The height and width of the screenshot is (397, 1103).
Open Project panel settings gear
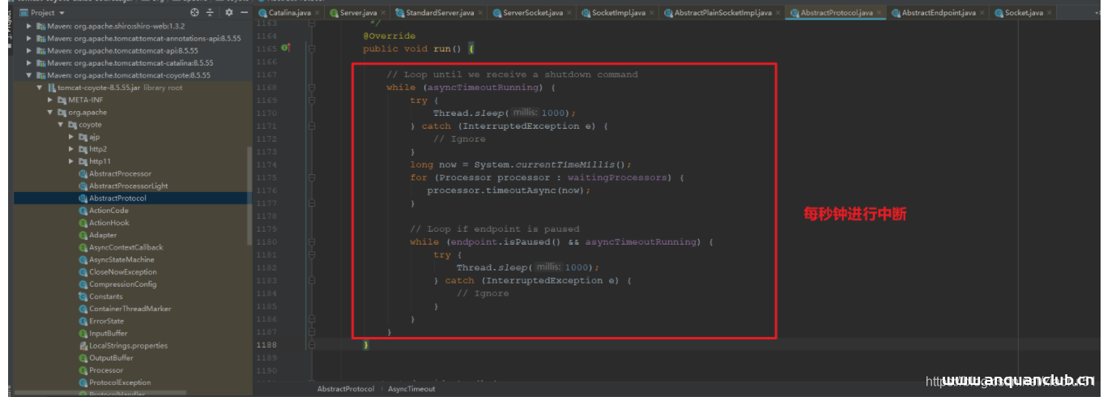229,13
